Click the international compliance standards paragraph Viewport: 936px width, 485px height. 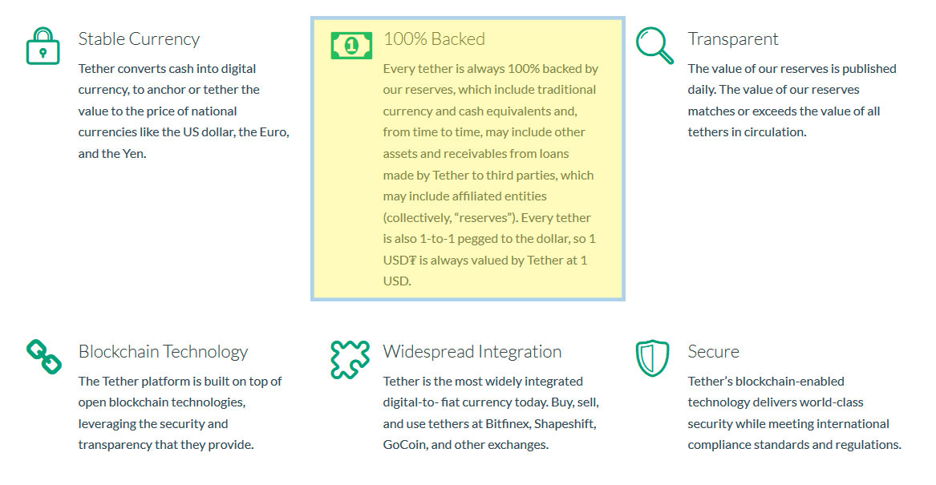[x=795, y=413]
